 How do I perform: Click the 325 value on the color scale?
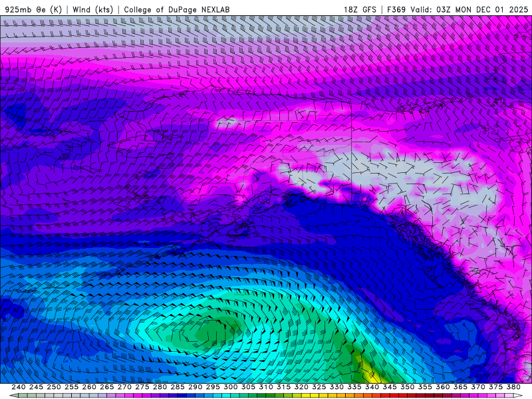click(319, 387)
